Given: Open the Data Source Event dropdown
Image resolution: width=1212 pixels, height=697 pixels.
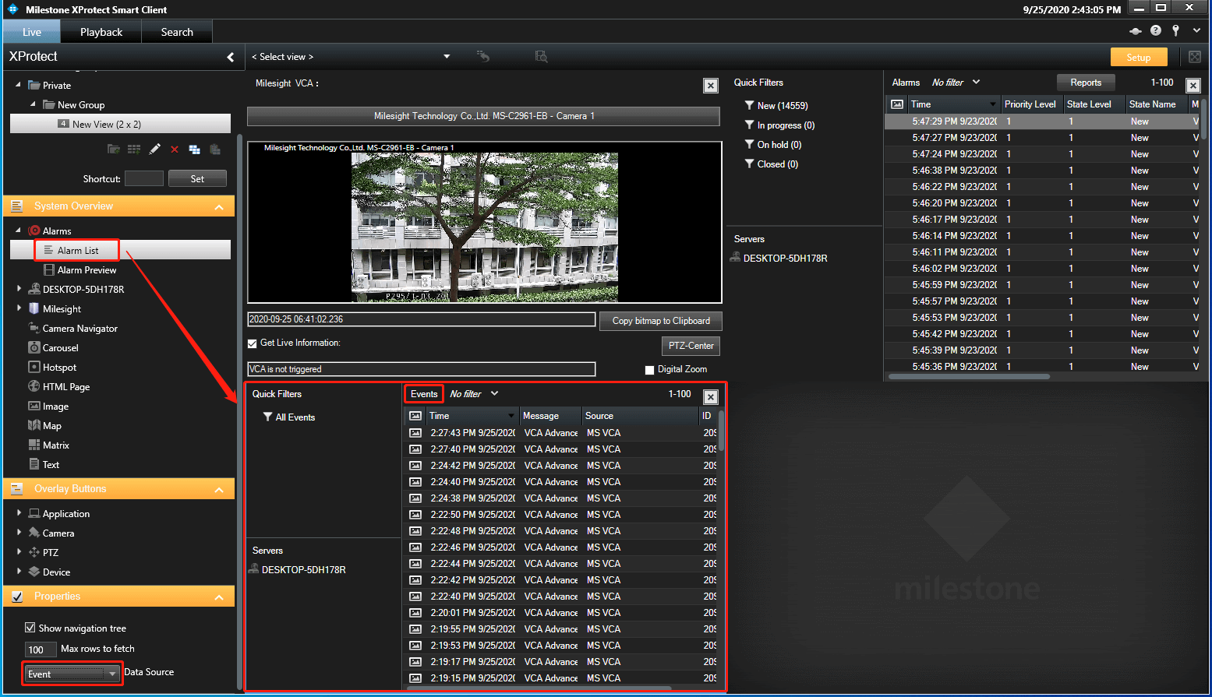Looking at the screenshot, I should (x=72, y=674).
